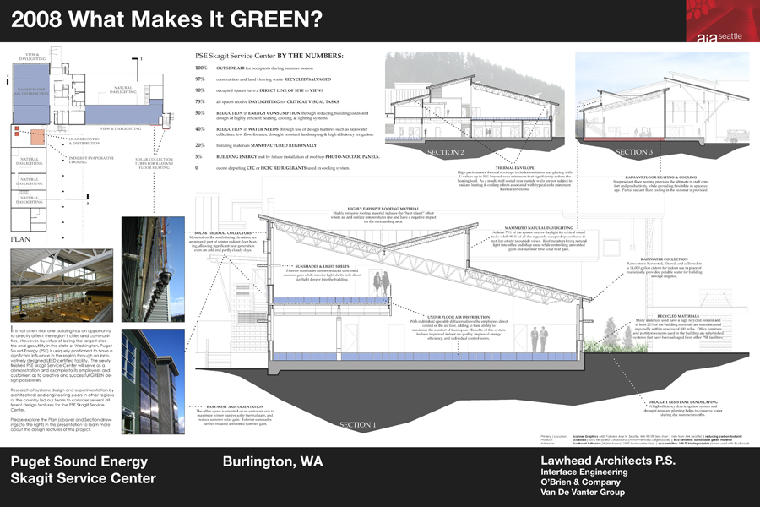Viewport: 760px width, 507px height.
Task: Click the MAXIMIZED NATURAL DAYLIGHTING annotation
Action: pyautogui.click(x=539, y=238)
